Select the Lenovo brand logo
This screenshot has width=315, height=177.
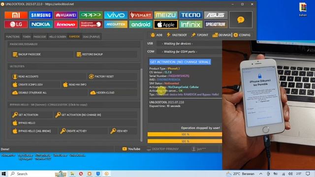pyautogui.click(x=66, y=24)
